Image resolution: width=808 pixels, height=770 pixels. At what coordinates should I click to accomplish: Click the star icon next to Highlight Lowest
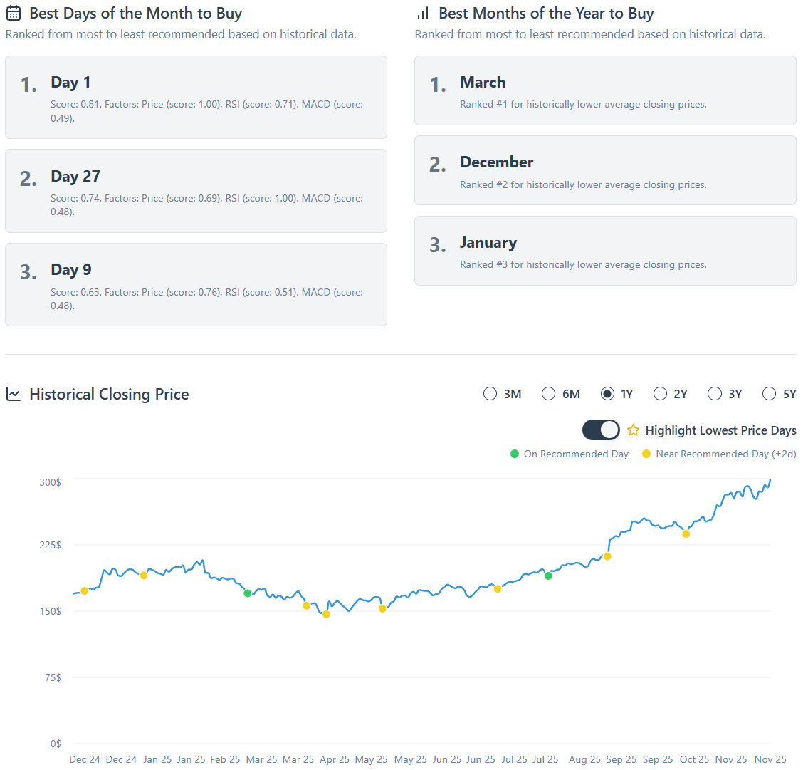(633, 430)
